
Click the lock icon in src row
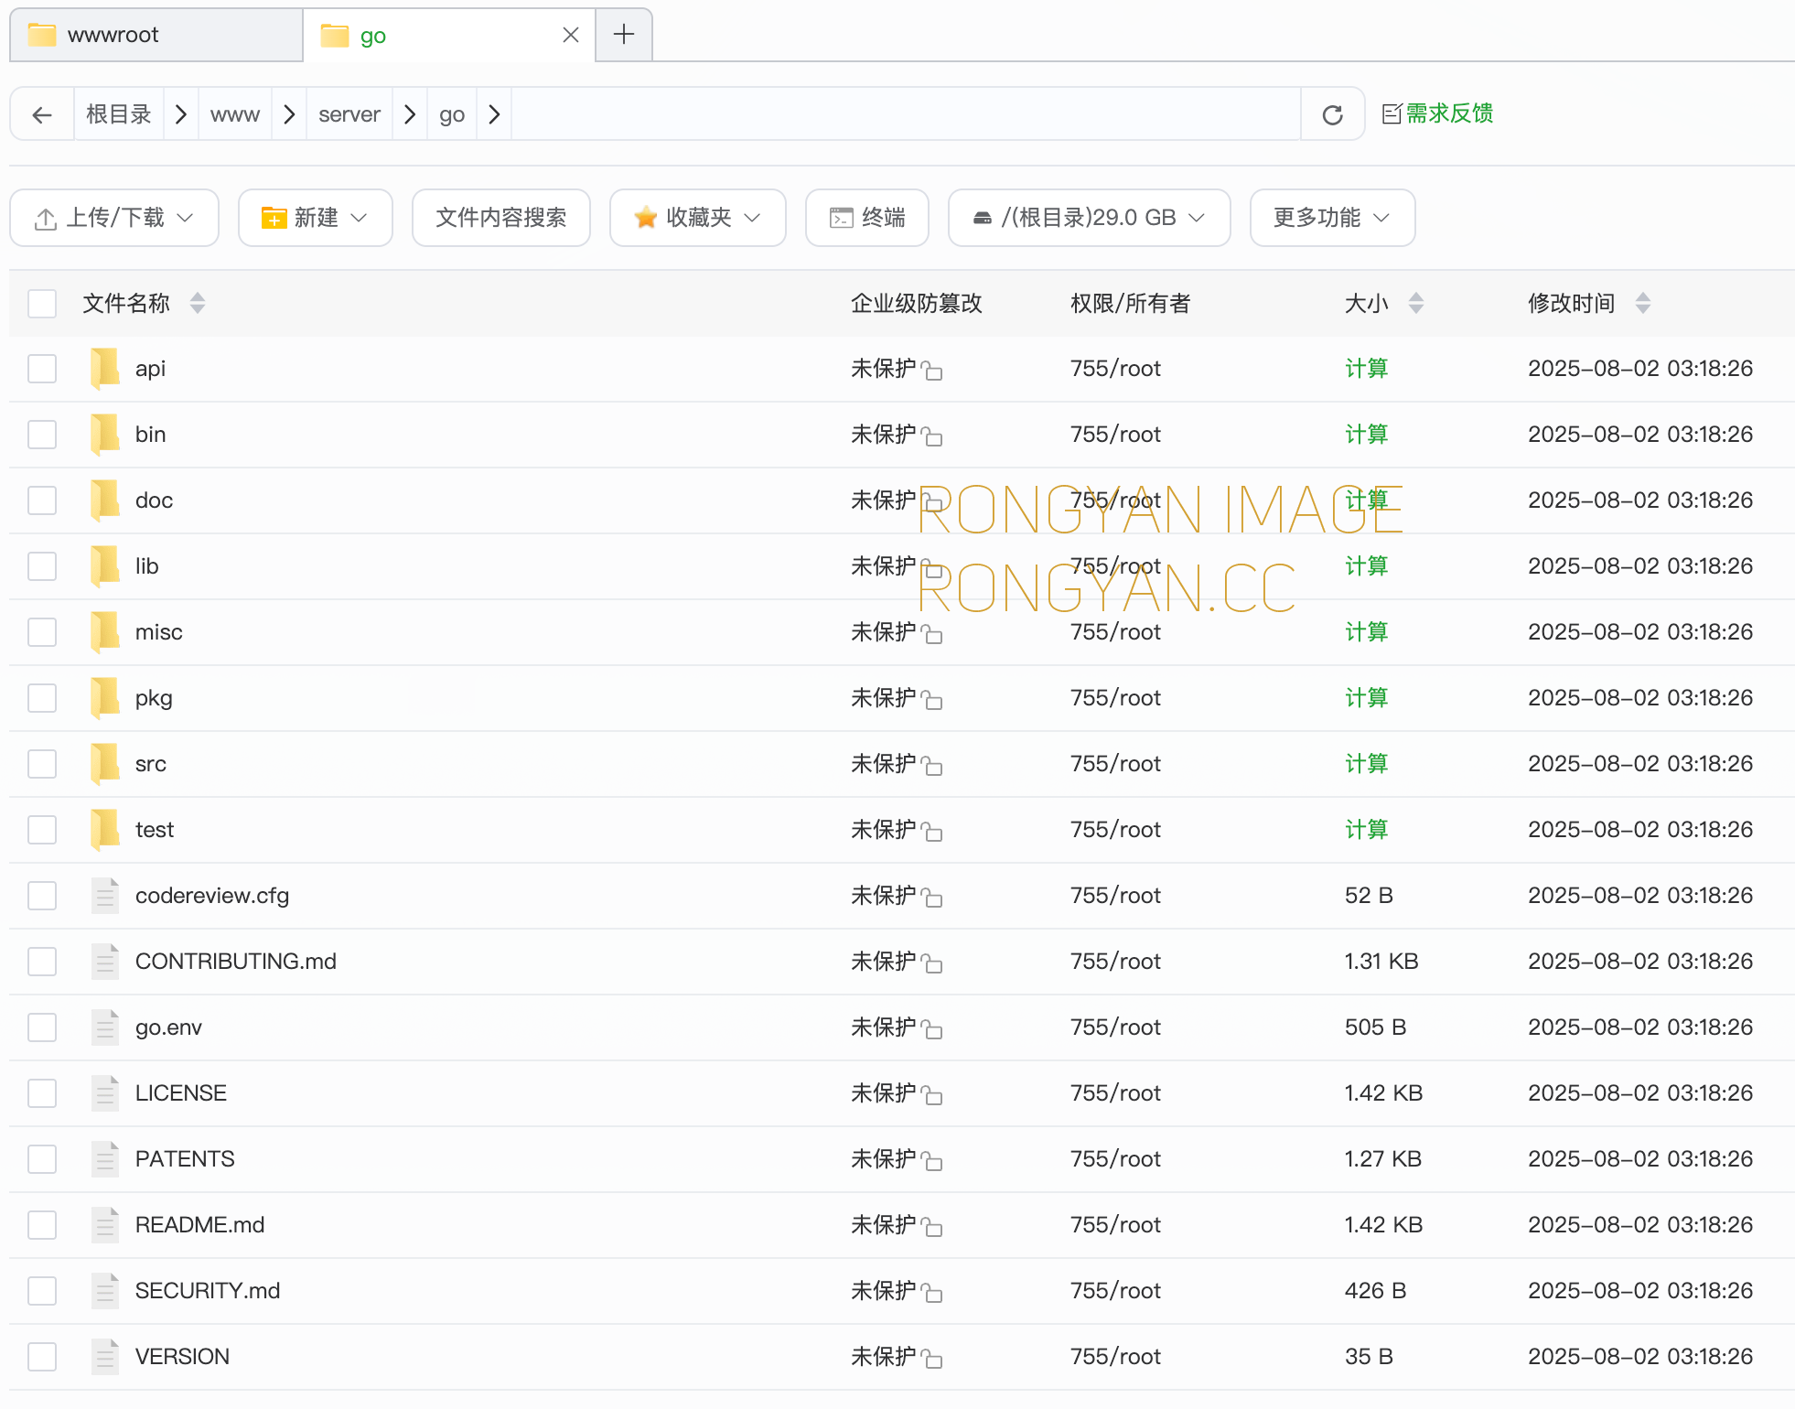click(932, 765)
